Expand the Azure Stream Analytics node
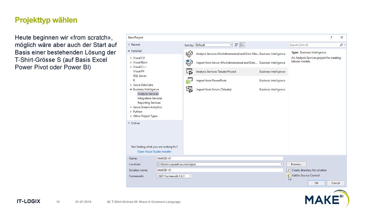The width and height of the screenshot is (372, 209). pyautogui.click(x=131, y=107)
